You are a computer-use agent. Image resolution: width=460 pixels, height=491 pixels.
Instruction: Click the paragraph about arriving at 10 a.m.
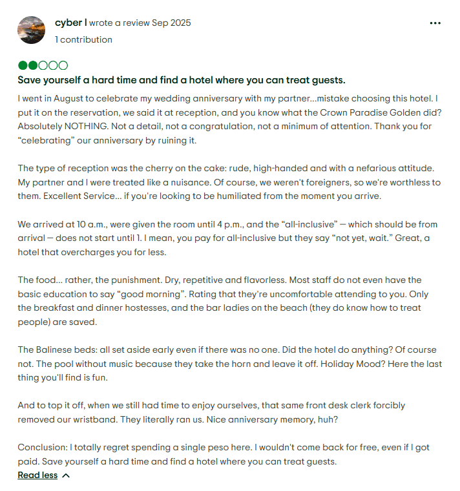point(229,238)
